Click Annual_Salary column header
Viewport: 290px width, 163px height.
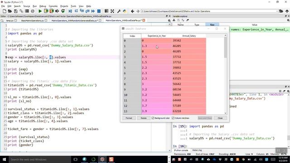(x=189, y=36)
